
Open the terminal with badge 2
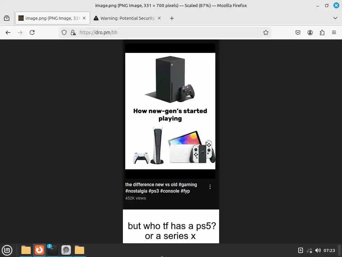52,250
